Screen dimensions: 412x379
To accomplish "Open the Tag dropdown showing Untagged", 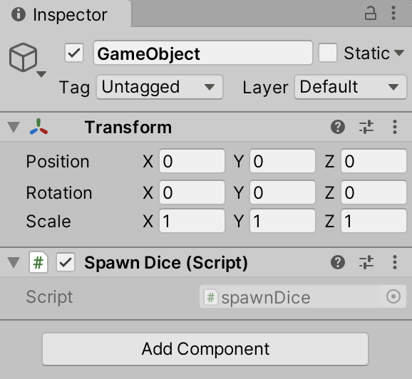I will pos(160,87).
